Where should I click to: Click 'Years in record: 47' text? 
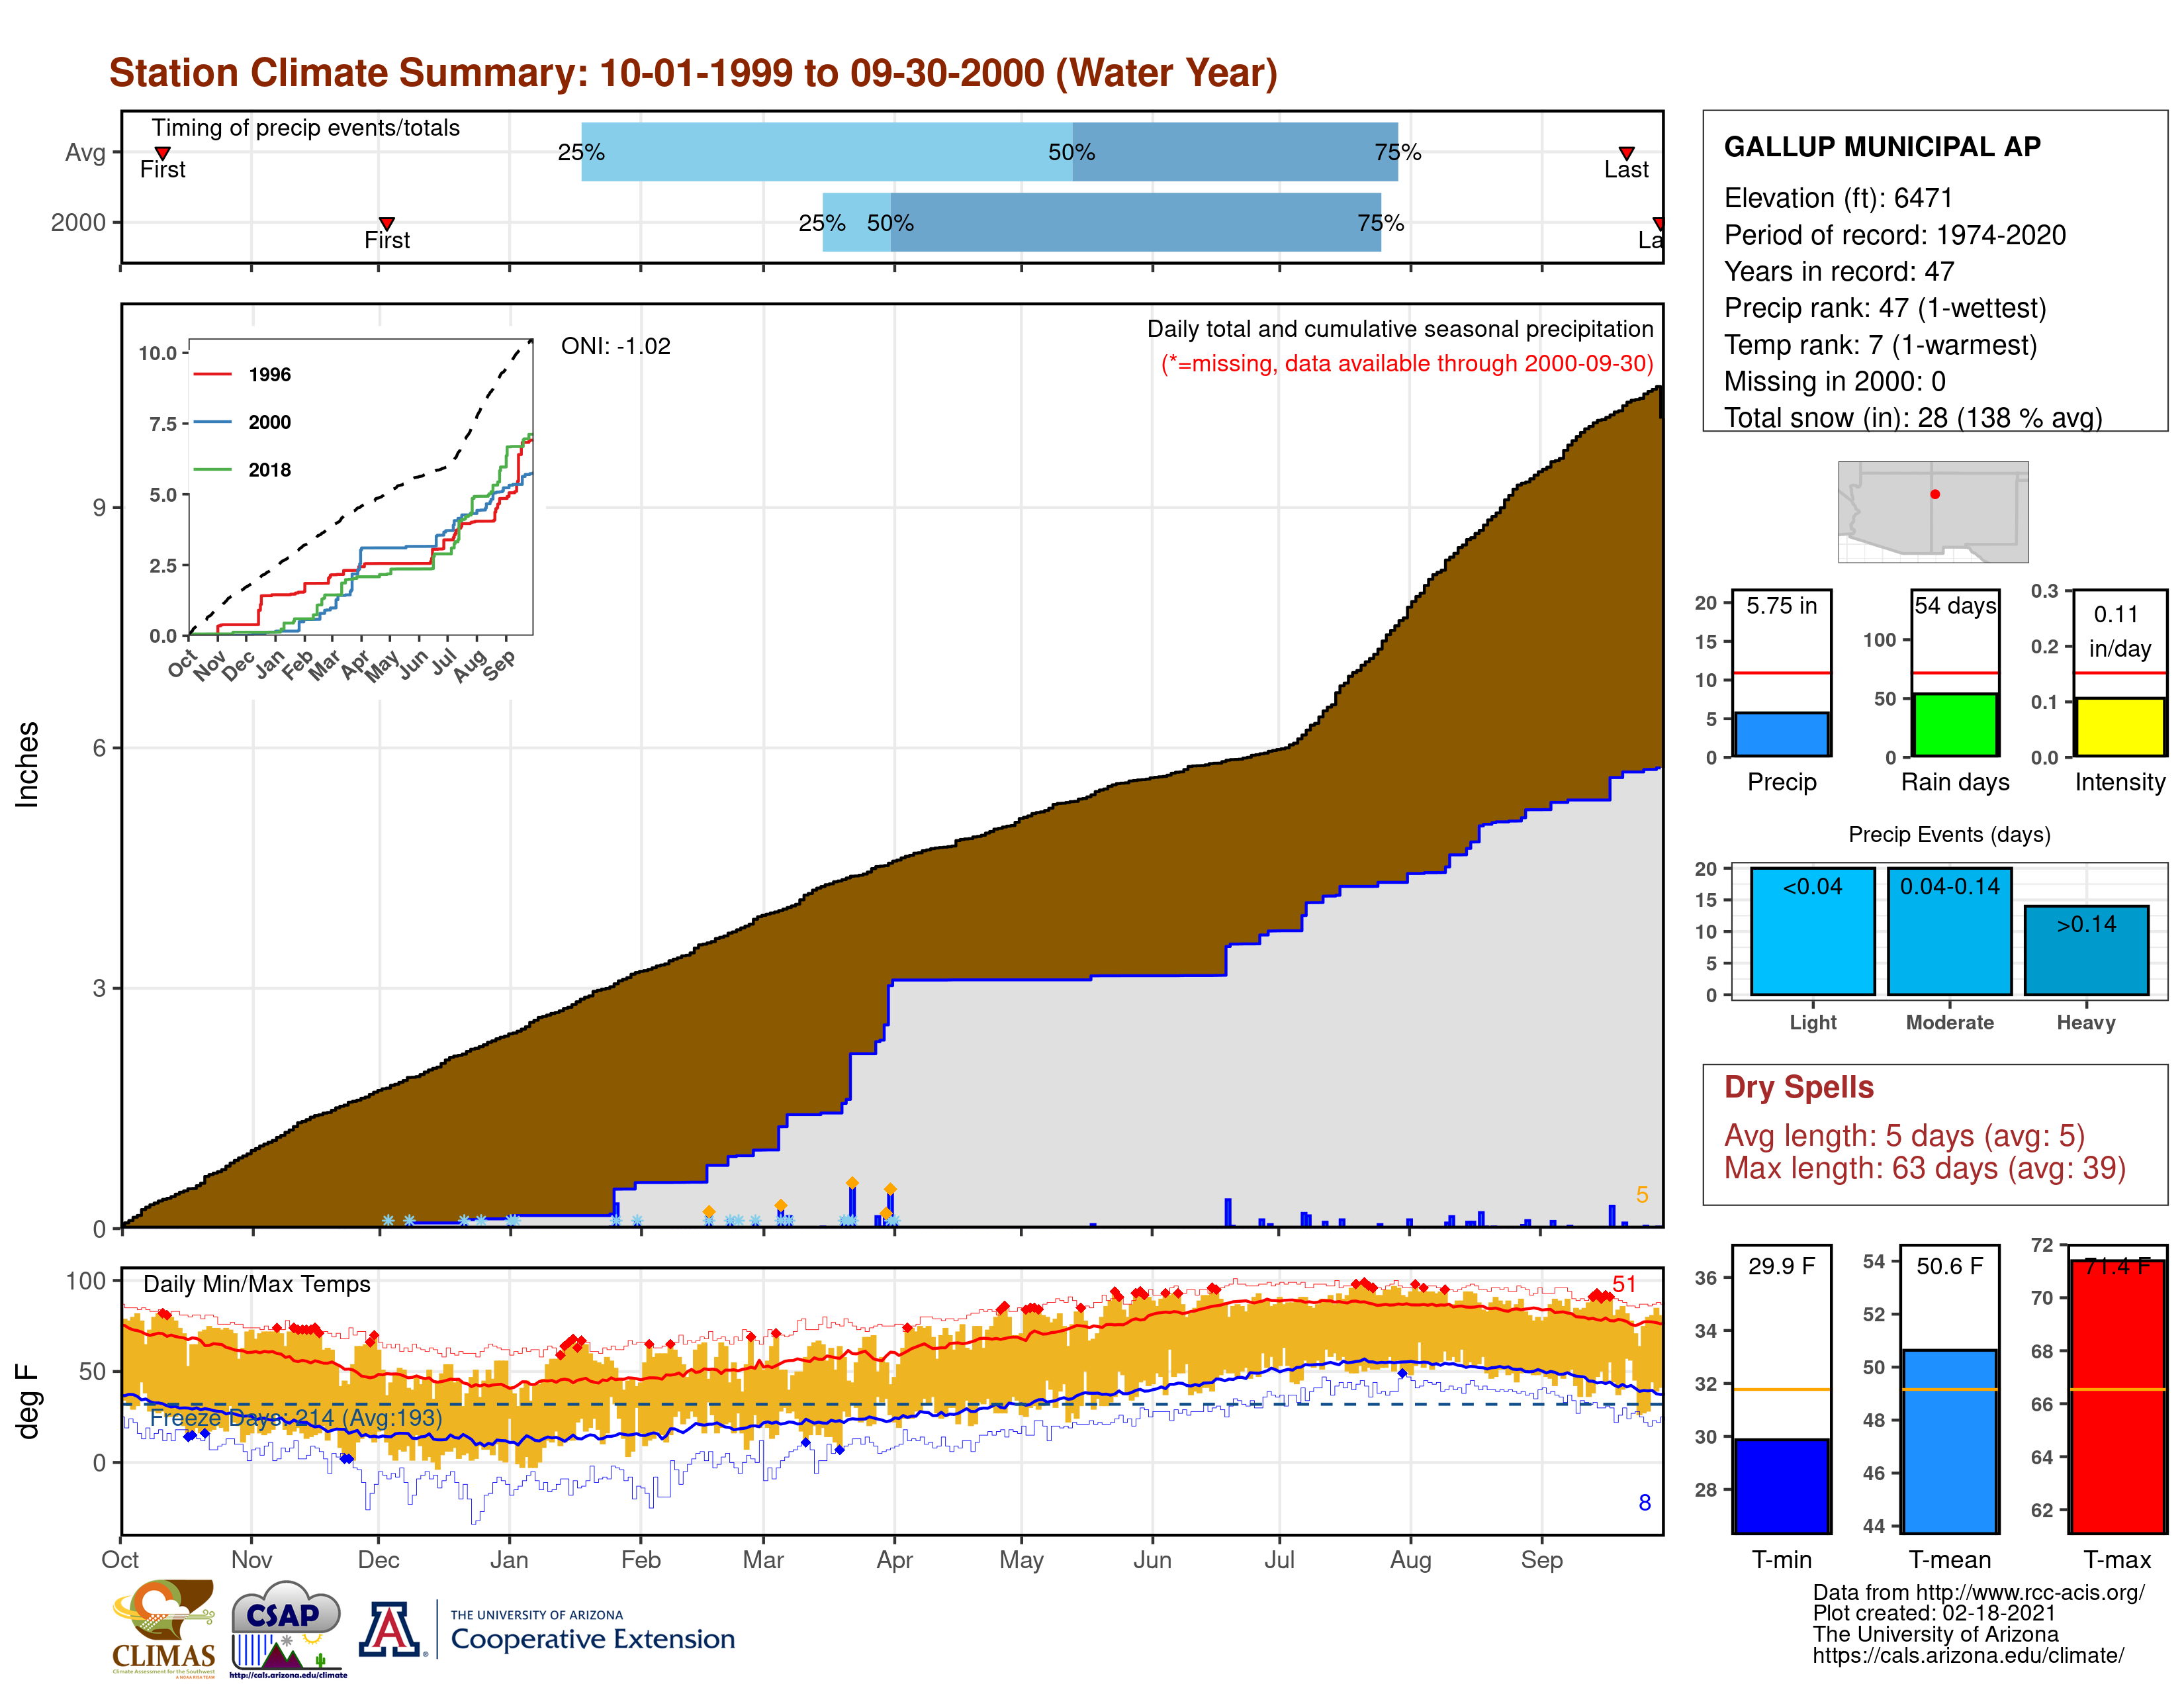coord(1839,271)
